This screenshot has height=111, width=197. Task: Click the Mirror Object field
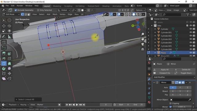point(180,100)
